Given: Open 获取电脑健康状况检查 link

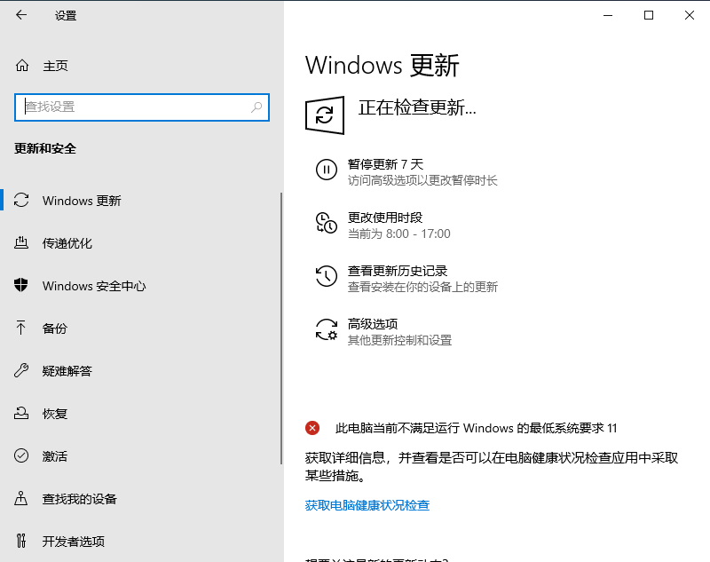Looking at the screenshot, I should point(367,505).
